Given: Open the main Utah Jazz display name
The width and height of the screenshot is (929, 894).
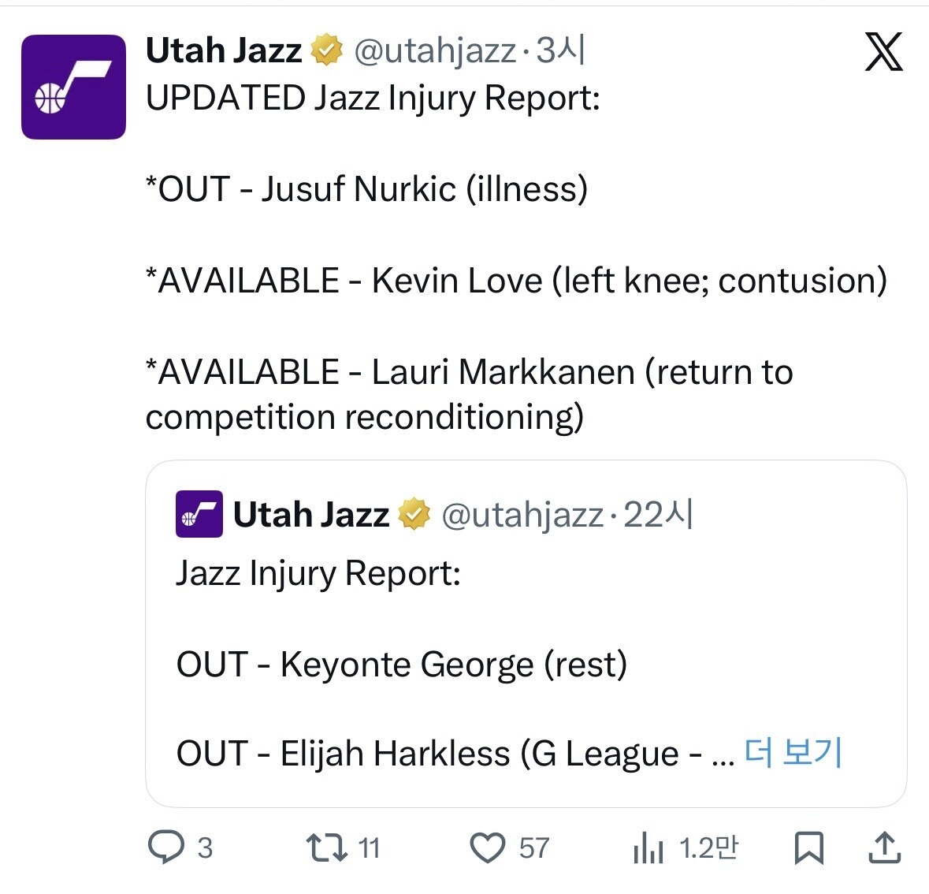Looking at the screenshot, I should click(224, 51).
